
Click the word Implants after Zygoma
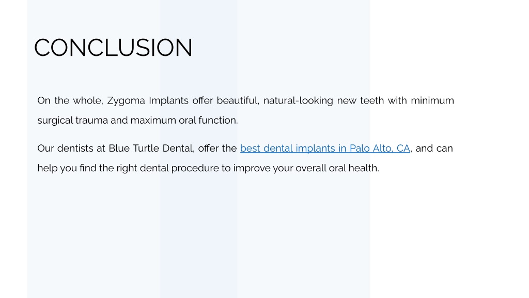click(x=169, y=101)
